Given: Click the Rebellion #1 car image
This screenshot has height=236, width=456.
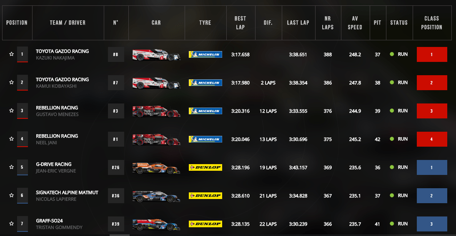Looking at the screenshot, I should click(156, 140).
